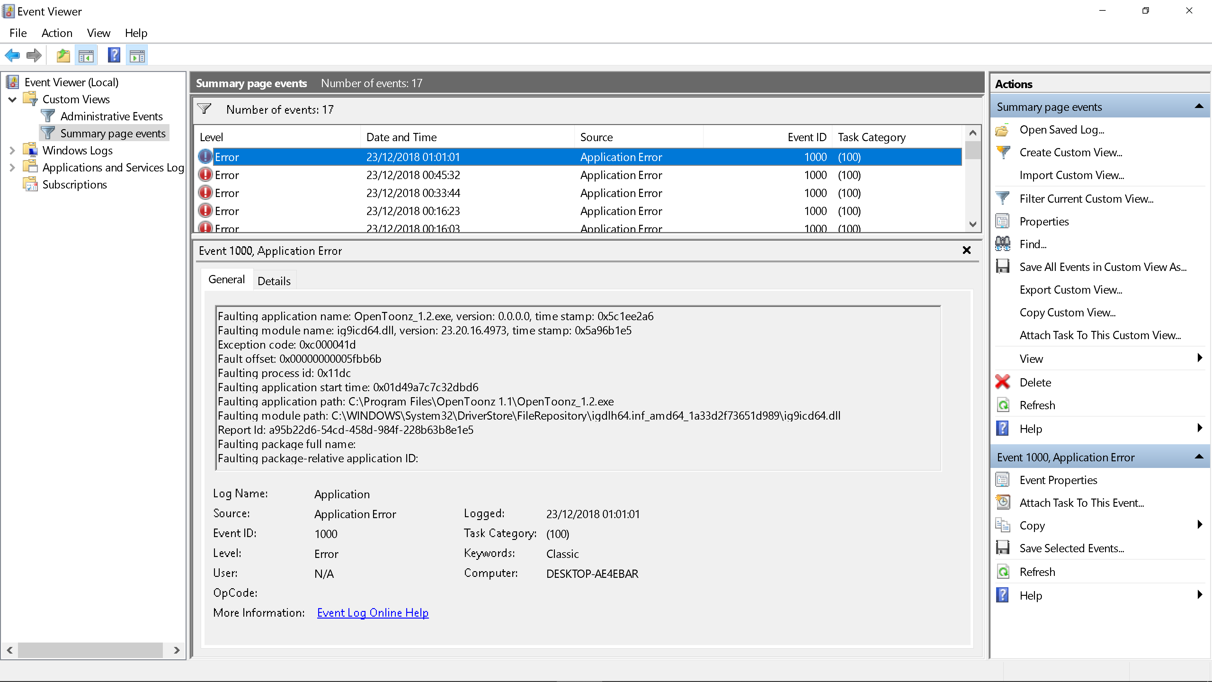Select Filter Current Custom View action
The image size is (1212, 682).
(1086, 199)
